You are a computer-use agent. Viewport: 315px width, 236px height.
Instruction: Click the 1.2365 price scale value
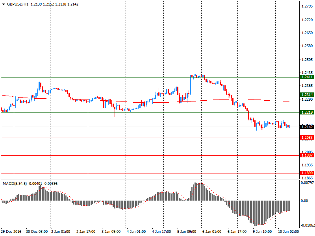pyautogui.click(x=307, y=86)
